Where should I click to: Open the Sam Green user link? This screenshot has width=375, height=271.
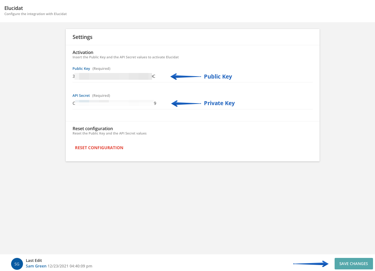[x=36, y=266]
